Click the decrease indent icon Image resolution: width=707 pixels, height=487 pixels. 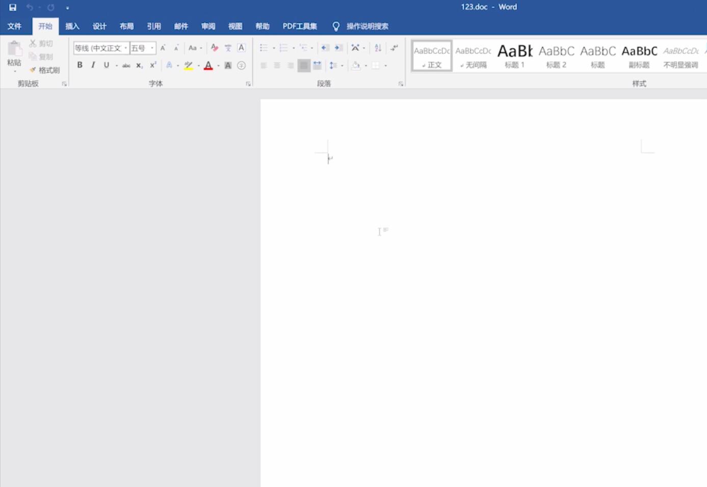point(325,48)
